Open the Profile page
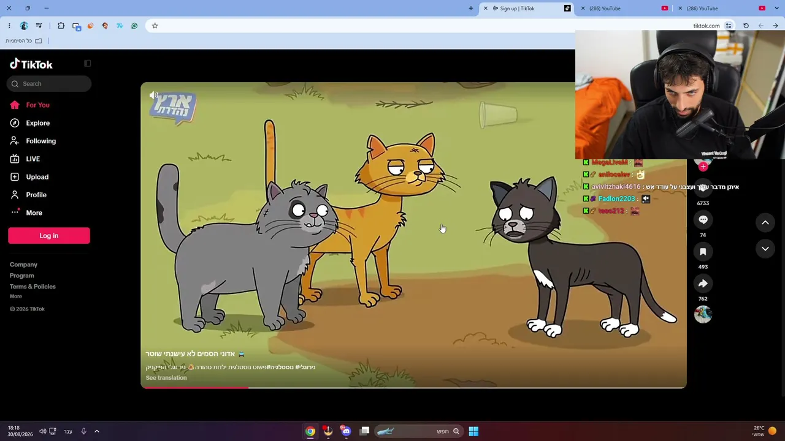This screenshot has width=785, height=441. tap(36, 195)
